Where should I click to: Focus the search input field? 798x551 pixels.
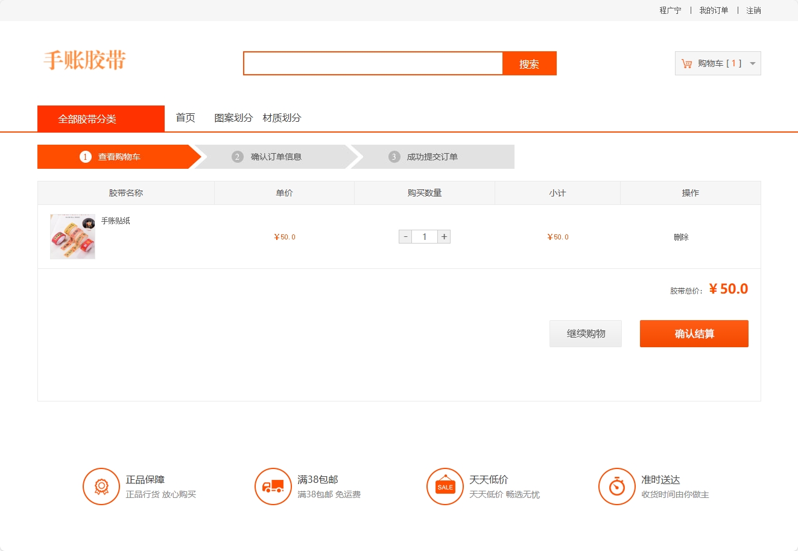(x=373, y=63)
